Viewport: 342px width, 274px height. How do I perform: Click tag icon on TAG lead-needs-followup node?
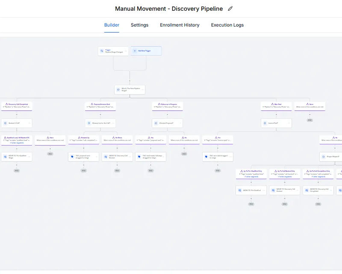(x=139, y=157)
